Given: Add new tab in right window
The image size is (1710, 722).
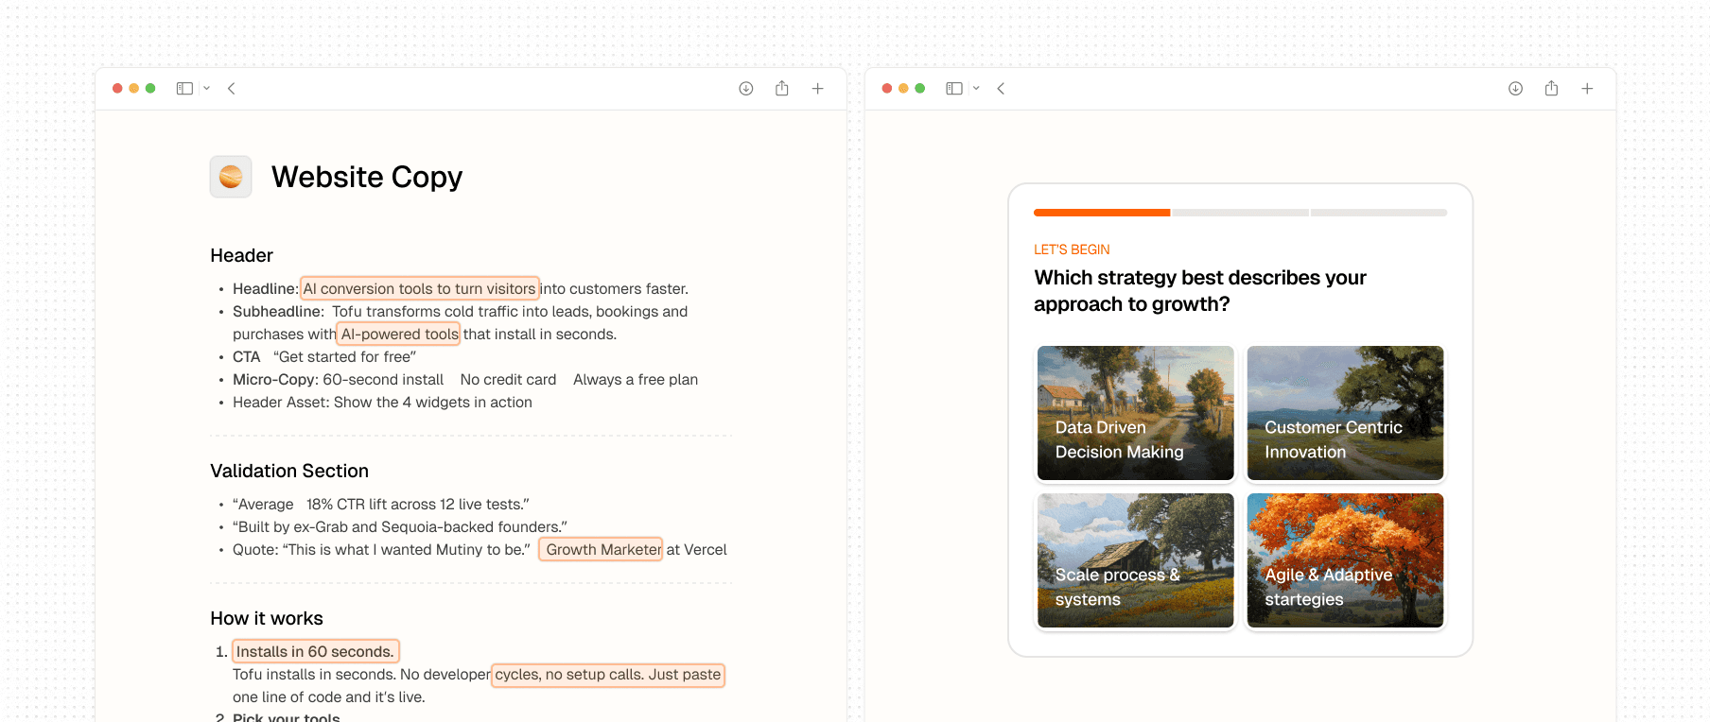Looking at the screenshot, I should click(1588, 89).
